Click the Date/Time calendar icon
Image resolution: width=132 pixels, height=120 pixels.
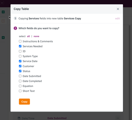(x=19, y=118)
